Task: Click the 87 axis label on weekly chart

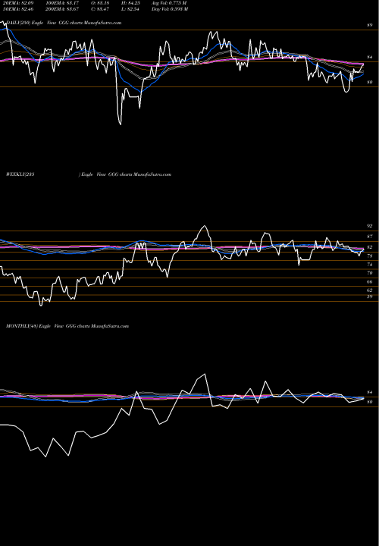Action: point(370,237)
